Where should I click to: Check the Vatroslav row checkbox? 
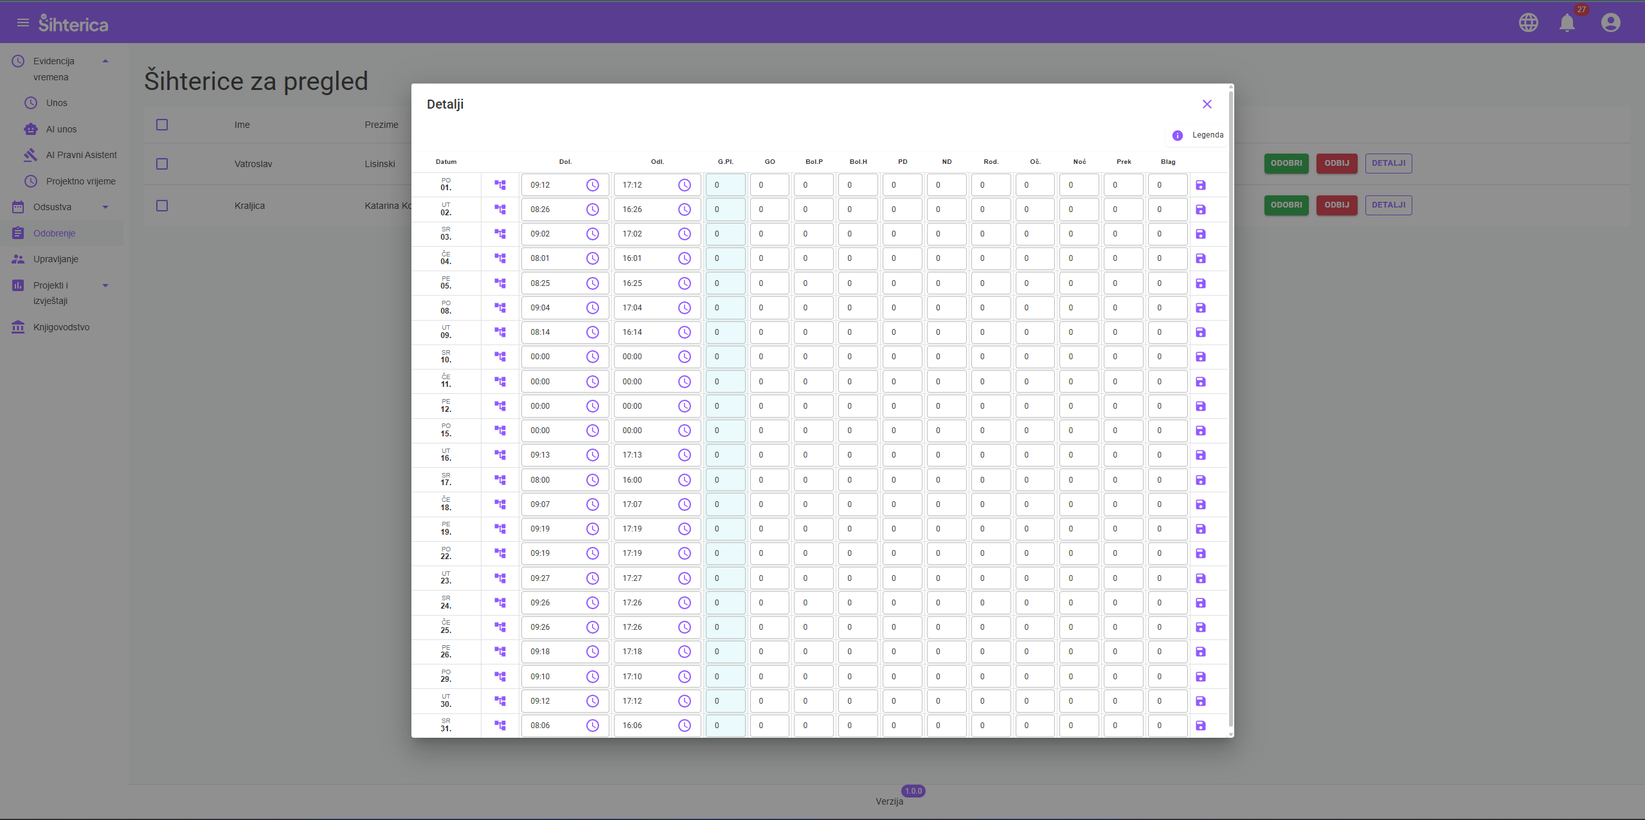click(x=162, y=164)
